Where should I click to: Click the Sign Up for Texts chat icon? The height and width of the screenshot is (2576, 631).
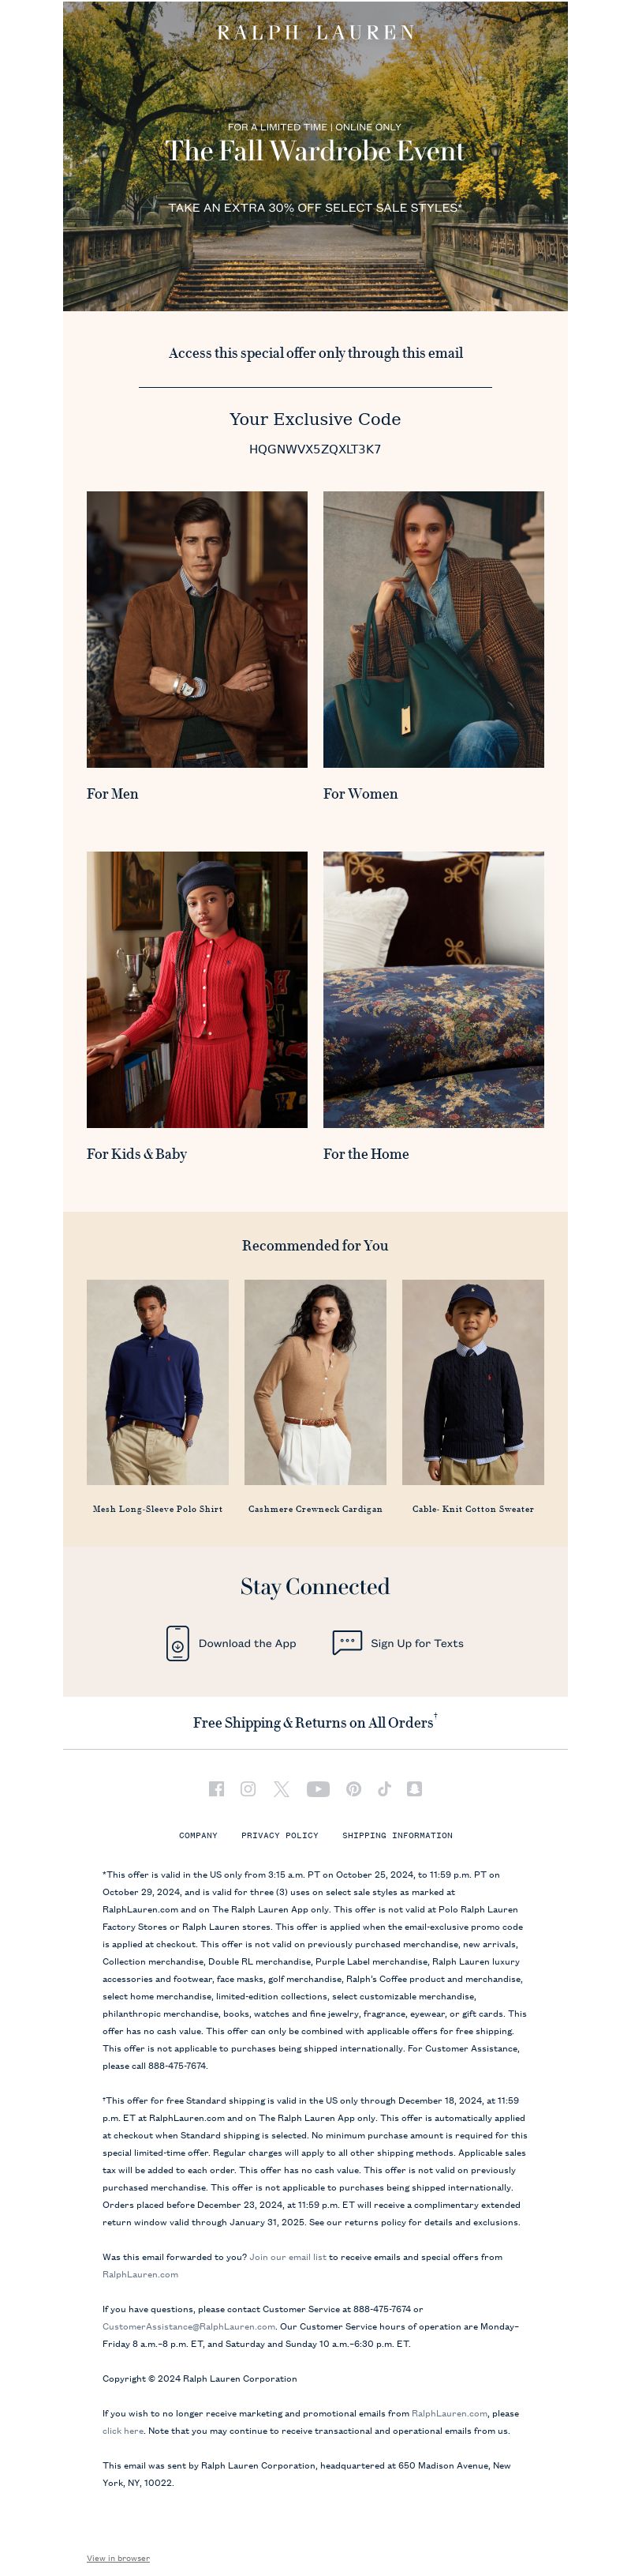(x=346, y=1643)
